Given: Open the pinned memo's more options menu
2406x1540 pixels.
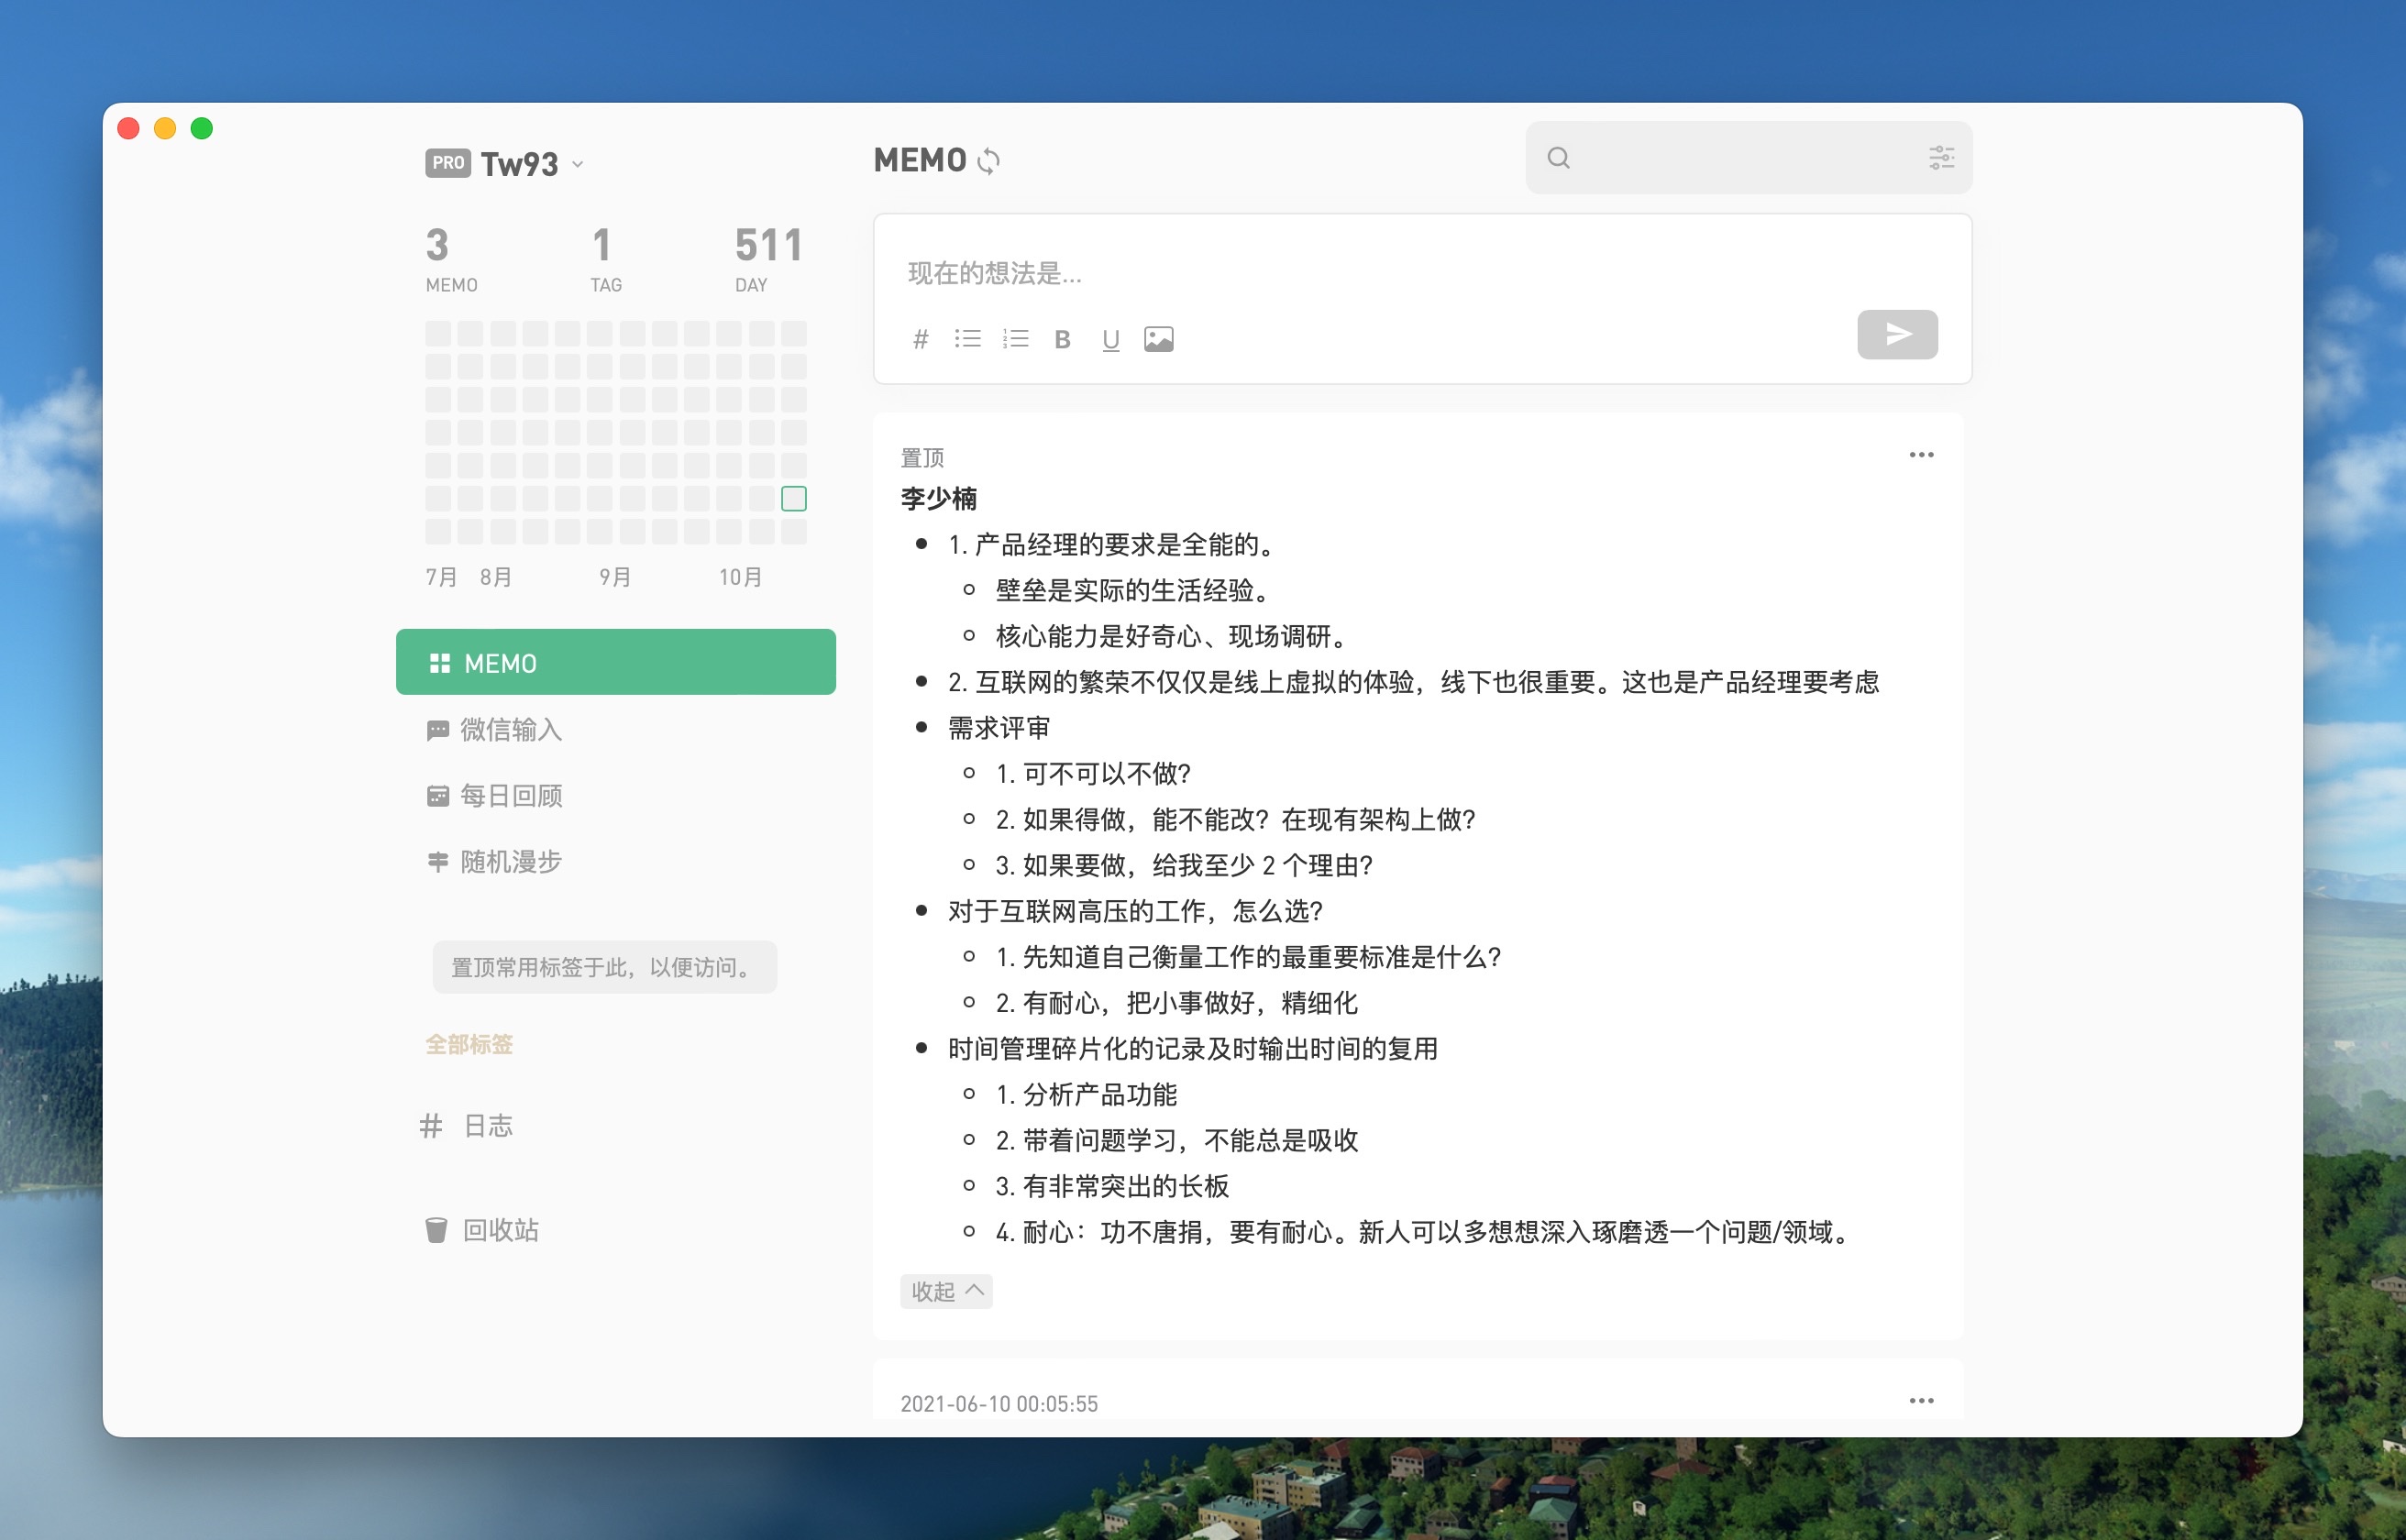Looking at the screenshot, I should click(1921, 455).
